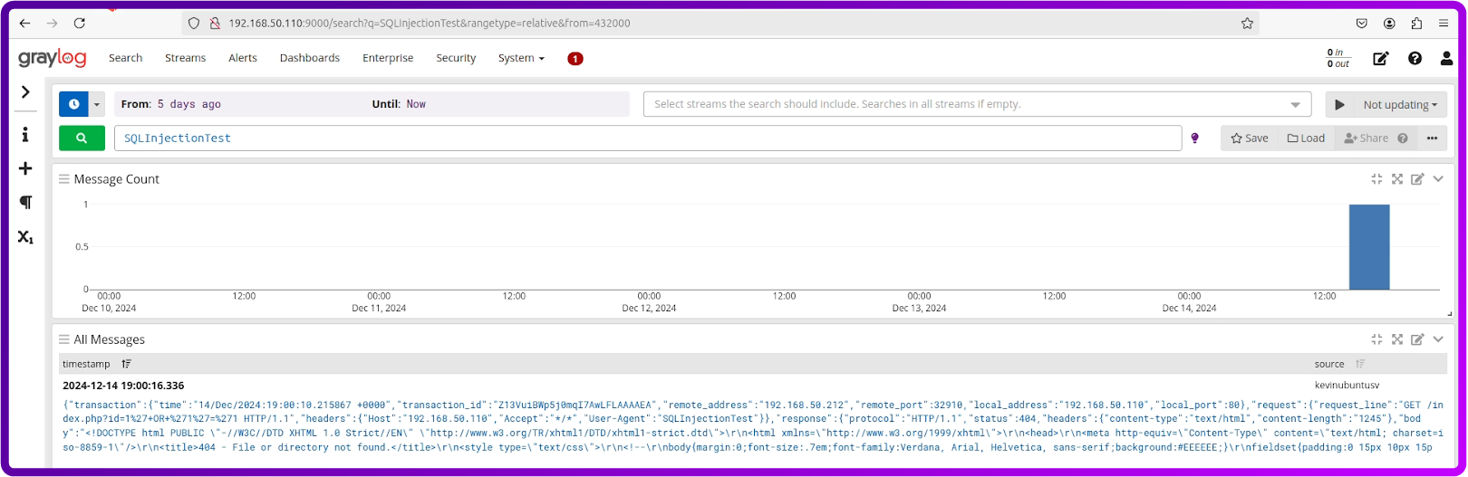Image resolution: width=1468 pixels, height=477 pixels.
Task: Expand the left sidebar with the chevron
Action: click(x=25, y=91)
